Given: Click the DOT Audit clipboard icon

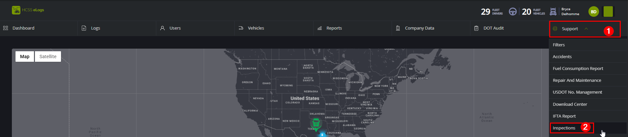Looking at the screenshot, I should pos(476,28).
